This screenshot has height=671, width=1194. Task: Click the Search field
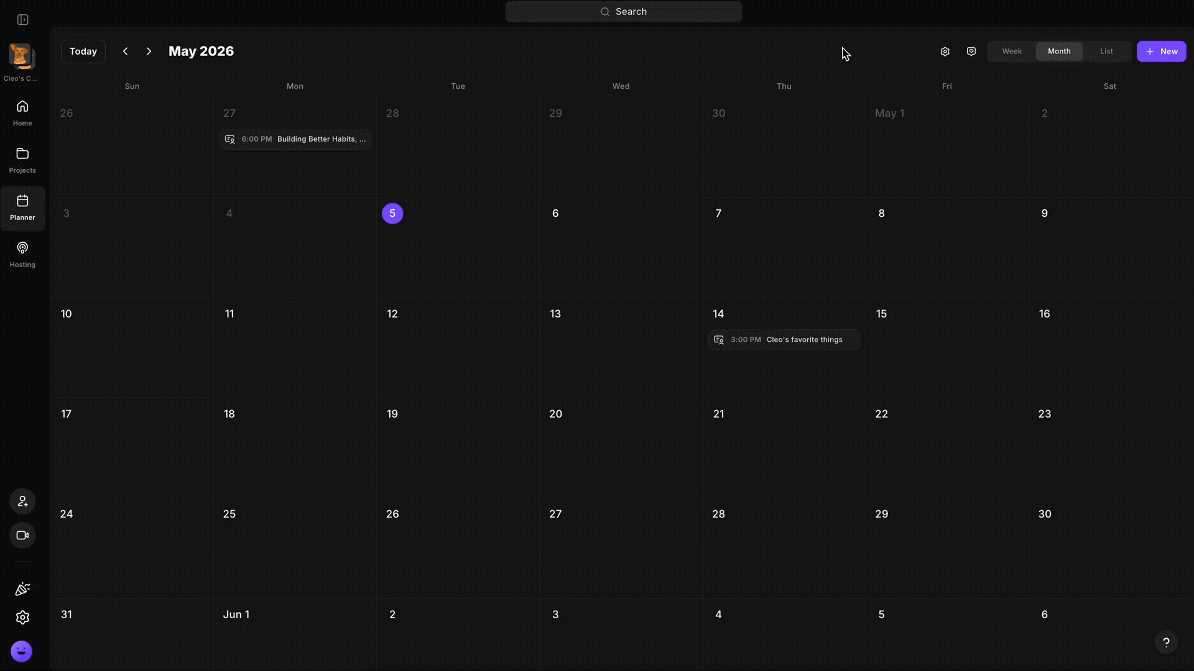(623, 12)
